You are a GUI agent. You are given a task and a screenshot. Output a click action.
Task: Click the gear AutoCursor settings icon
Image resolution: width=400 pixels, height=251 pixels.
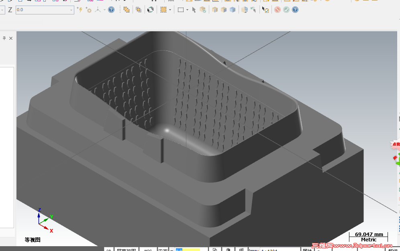pos(88,10)
